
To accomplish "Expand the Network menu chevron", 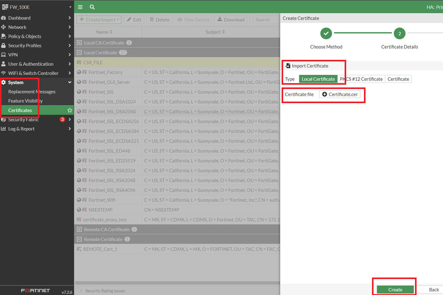I will 70,27.
